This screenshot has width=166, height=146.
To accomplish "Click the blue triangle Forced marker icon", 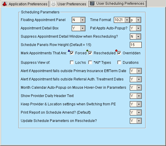I will (x=69, y=50).
